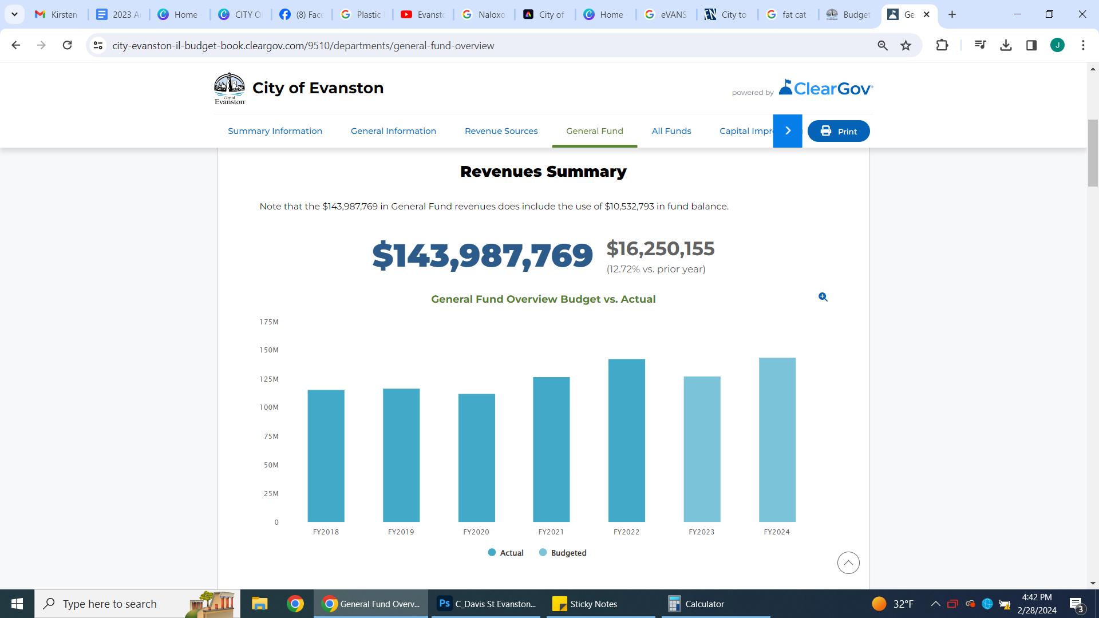Viewport: 1099px width, 618px height.
Task: Reload the current page
Action: pos(67,45)
